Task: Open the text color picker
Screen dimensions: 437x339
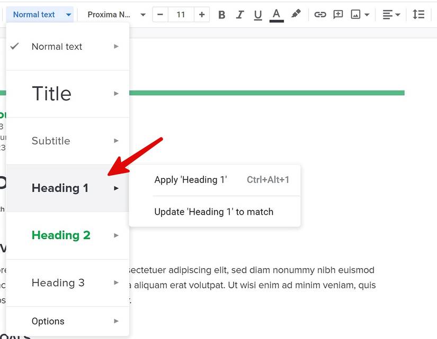Action: click(x=276, y=14)
